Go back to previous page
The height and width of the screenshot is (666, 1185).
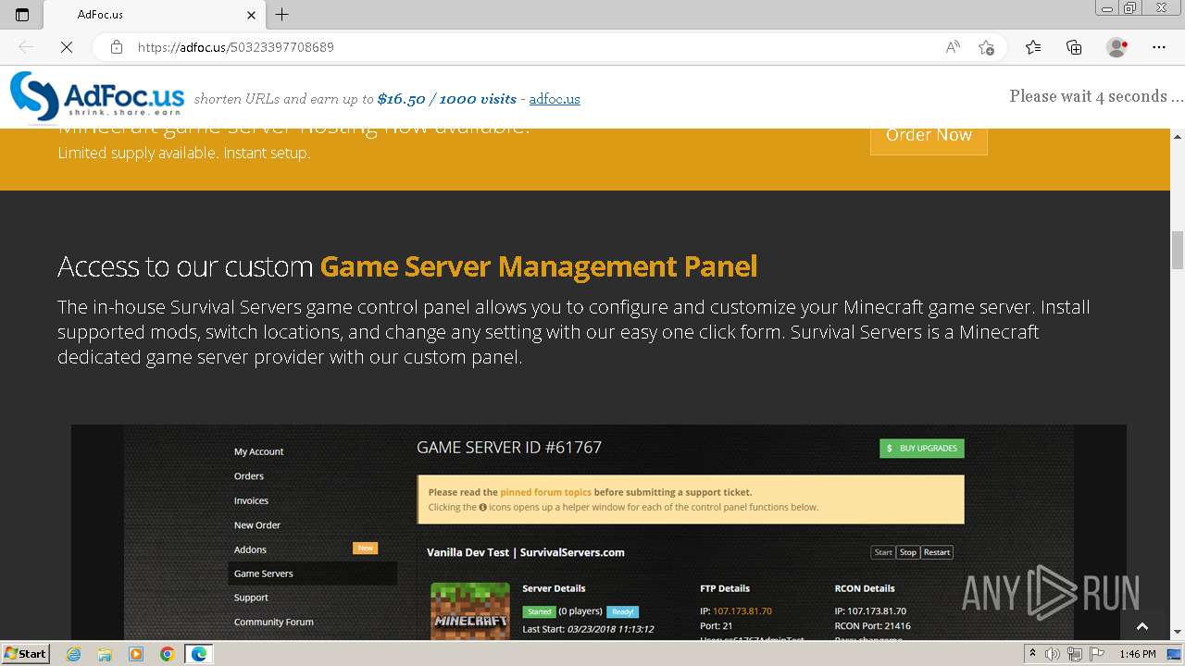coord(26,47)
